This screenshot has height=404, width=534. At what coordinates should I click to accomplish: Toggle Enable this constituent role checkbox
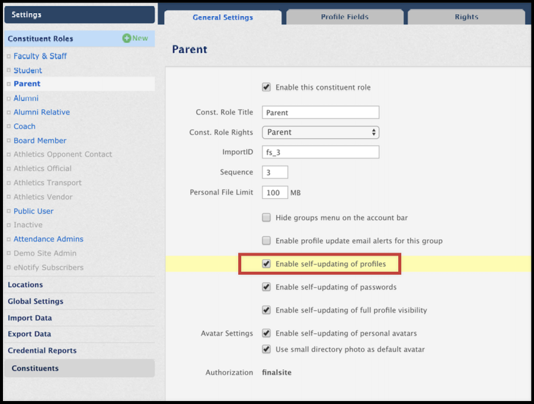pyautogui.click(x=266, y=87)
